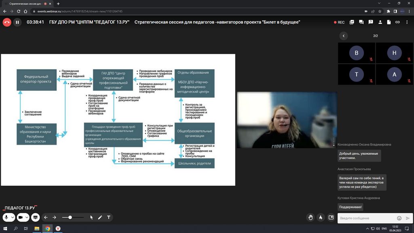Pause the broadcast with the pause button
The height and width of the screenshot is (233, 414).
(x=17, y=22)
